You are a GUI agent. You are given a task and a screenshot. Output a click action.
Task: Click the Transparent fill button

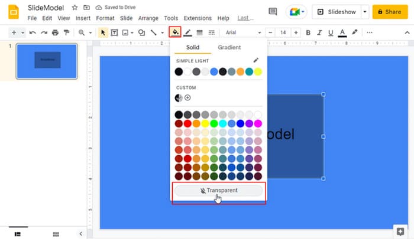point(219,191)
